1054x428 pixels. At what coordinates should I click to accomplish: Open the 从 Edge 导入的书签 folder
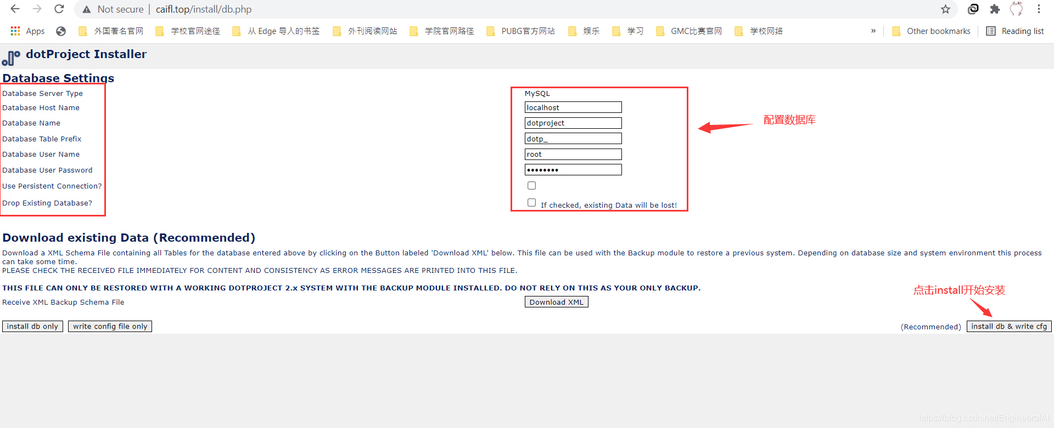pos(276,31)
